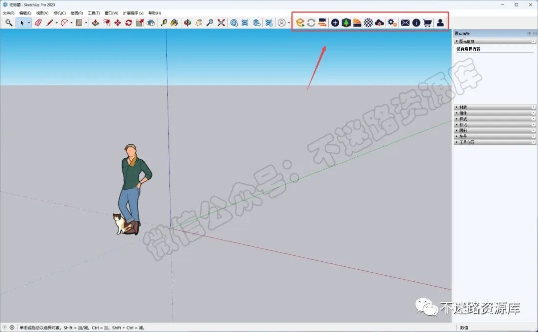The height and width of the screenshot is (332, 538).
Task: Collapse the 图元信息 panel
Action: 495,41
